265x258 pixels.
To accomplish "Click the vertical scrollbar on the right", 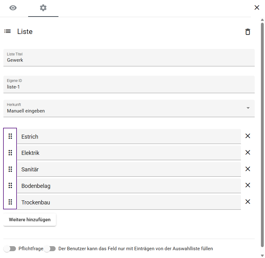I will (x=262, y=125).
